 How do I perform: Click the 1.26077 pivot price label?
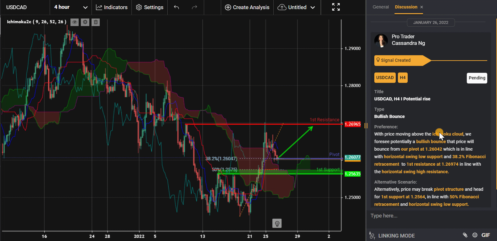[x=353, y=157]
